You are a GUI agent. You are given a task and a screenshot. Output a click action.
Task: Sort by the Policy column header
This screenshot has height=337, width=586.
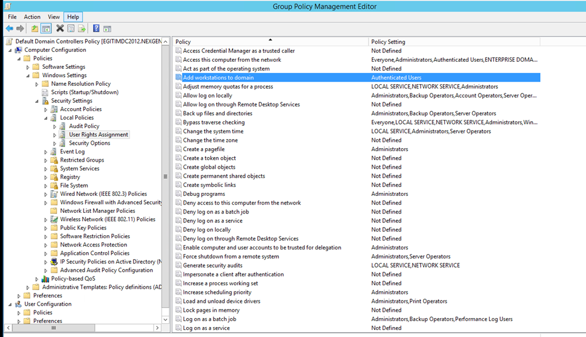click(270, 42)
